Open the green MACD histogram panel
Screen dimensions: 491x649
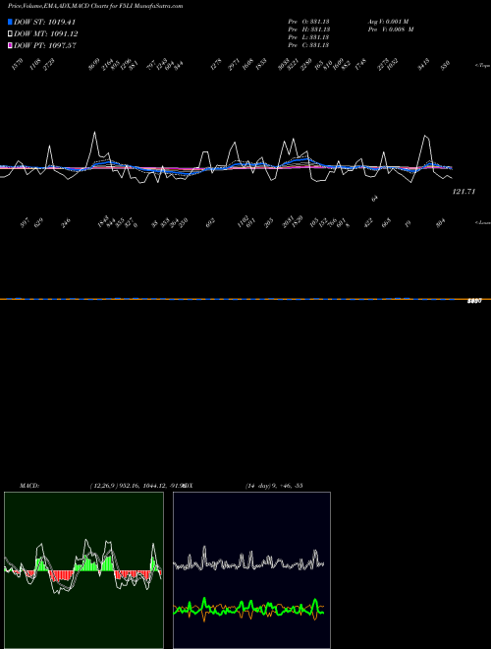tap(83, 570)
